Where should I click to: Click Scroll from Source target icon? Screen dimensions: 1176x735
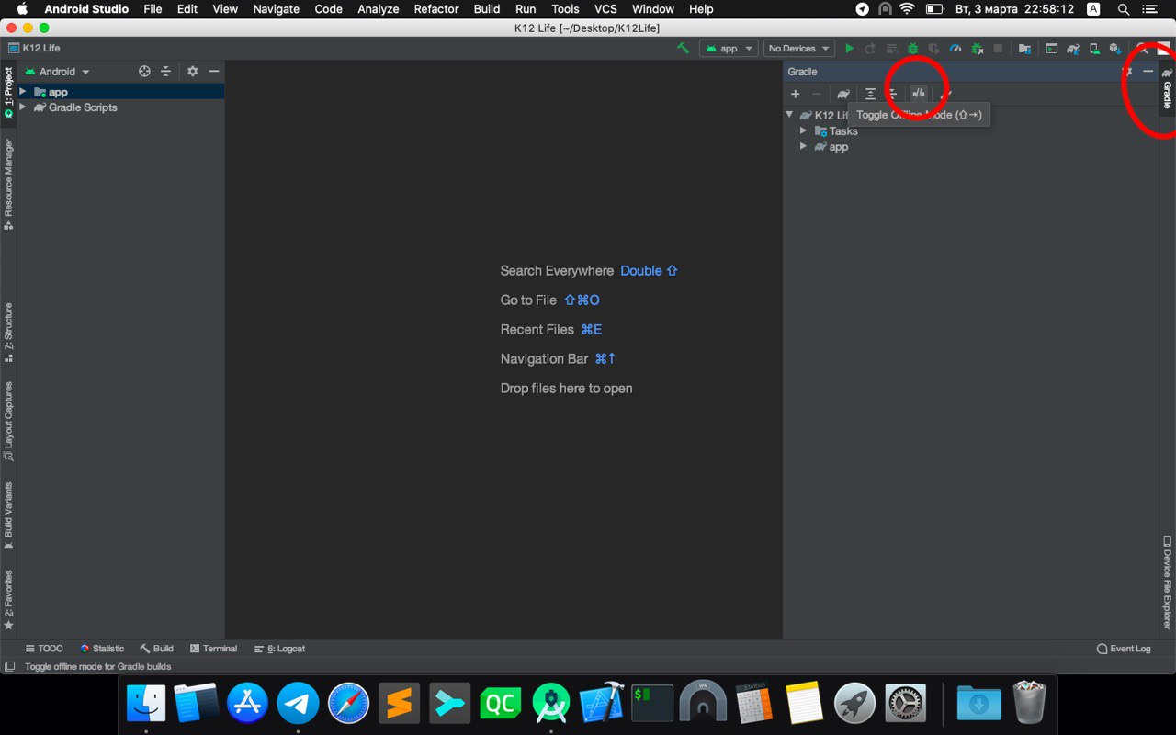click(x=144, y=71)
